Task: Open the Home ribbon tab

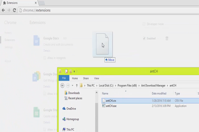Action: (75, 78)
